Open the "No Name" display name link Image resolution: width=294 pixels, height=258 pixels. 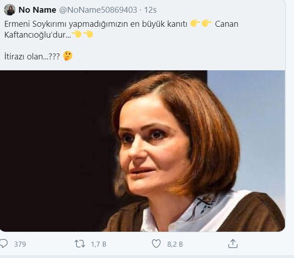point(38,10)
